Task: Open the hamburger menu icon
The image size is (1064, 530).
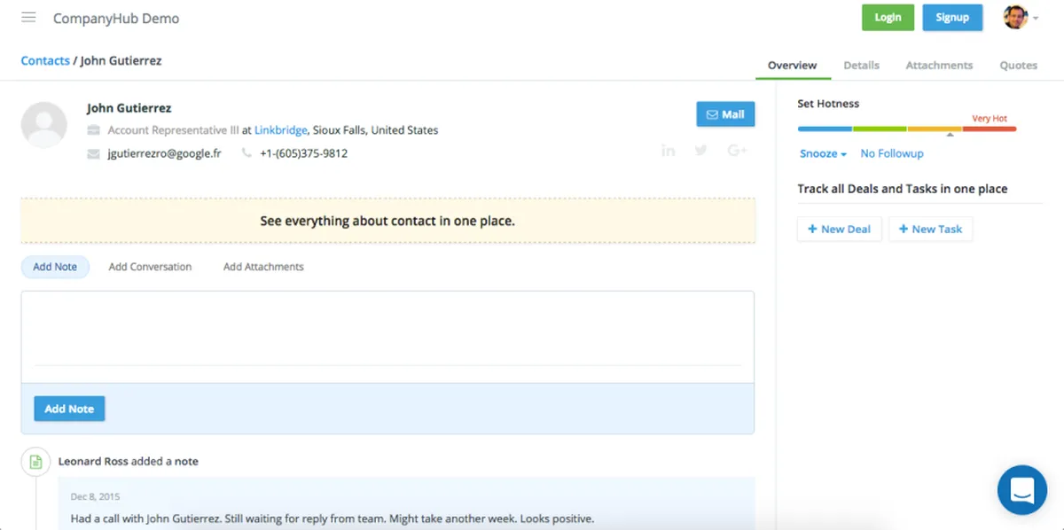Action: click(x=28, y=18)
